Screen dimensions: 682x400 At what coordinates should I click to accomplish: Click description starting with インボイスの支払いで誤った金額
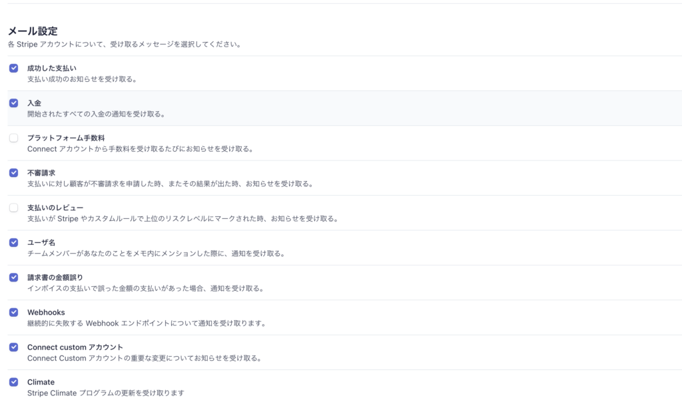(146, 288)
